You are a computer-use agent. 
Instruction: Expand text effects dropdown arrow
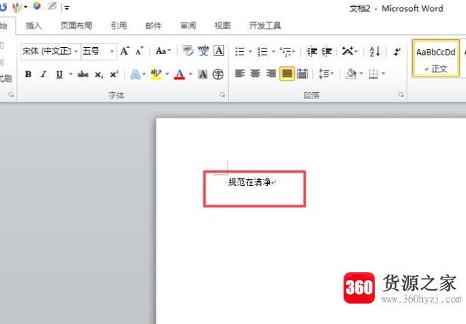[x=144, y=74]
